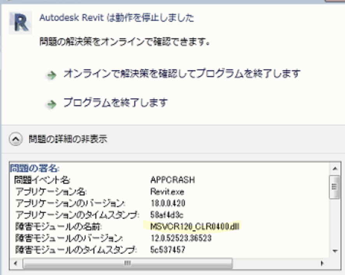Select the Revit.exe application name value

(x=167, y=192)
